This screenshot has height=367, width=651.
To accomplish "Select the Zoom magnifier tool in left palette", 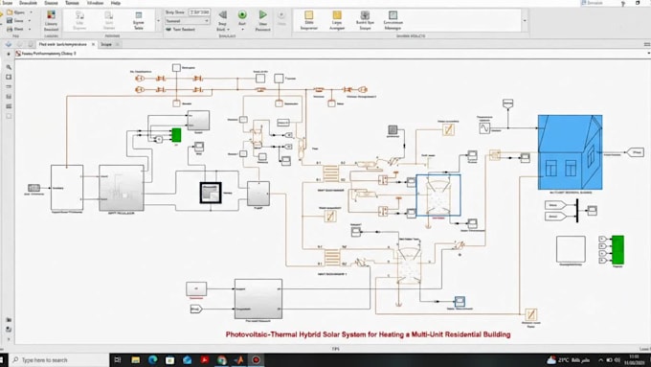I will coord(9,67).
